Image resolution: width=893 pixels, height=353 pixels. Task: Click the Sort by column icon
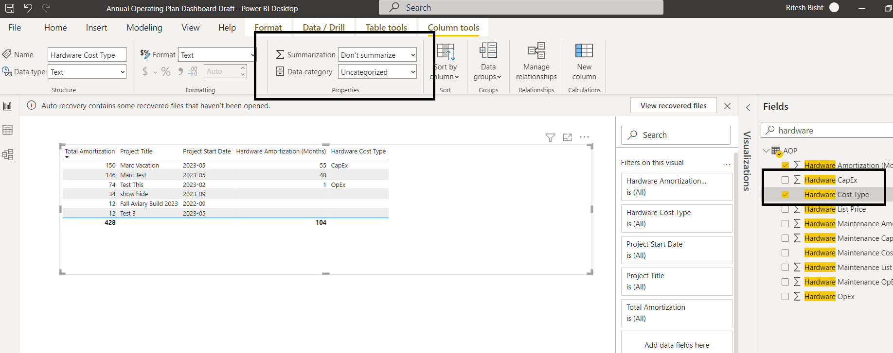(x=446, y=51)
